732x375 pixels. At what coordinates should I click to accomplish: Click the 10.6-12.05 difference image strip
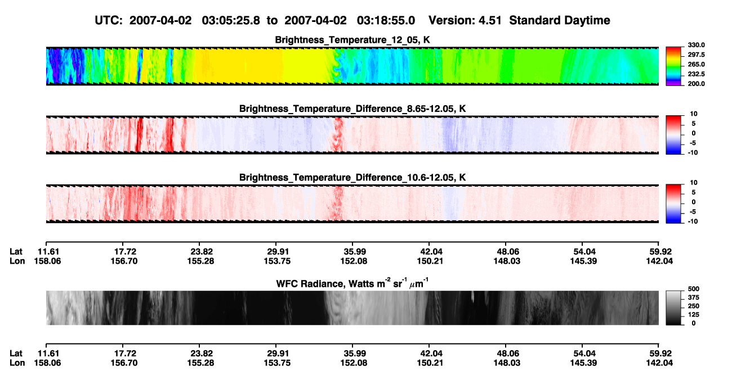[352, 204]
